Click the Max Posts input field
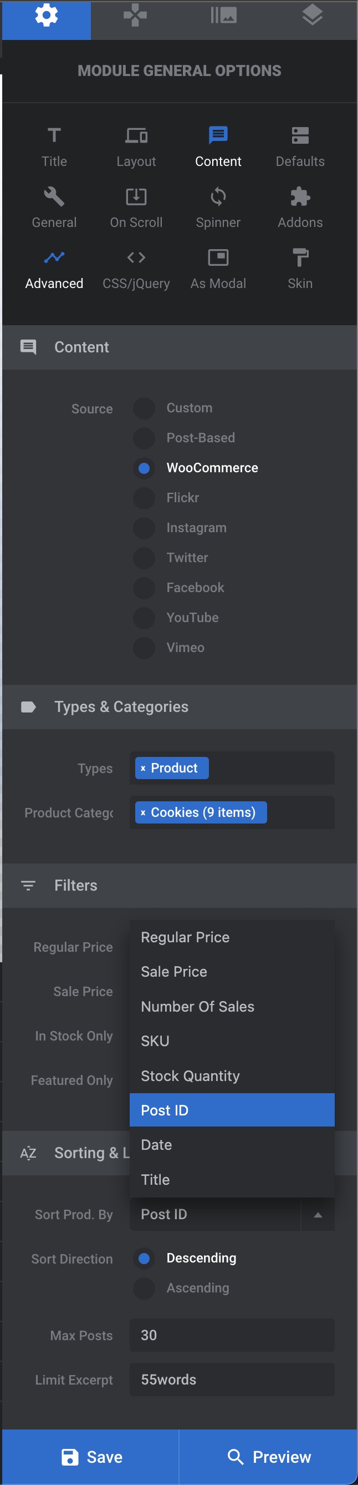Image resolution: width=358 pixels, height=1485 pixels. [x=232, y=1335]
